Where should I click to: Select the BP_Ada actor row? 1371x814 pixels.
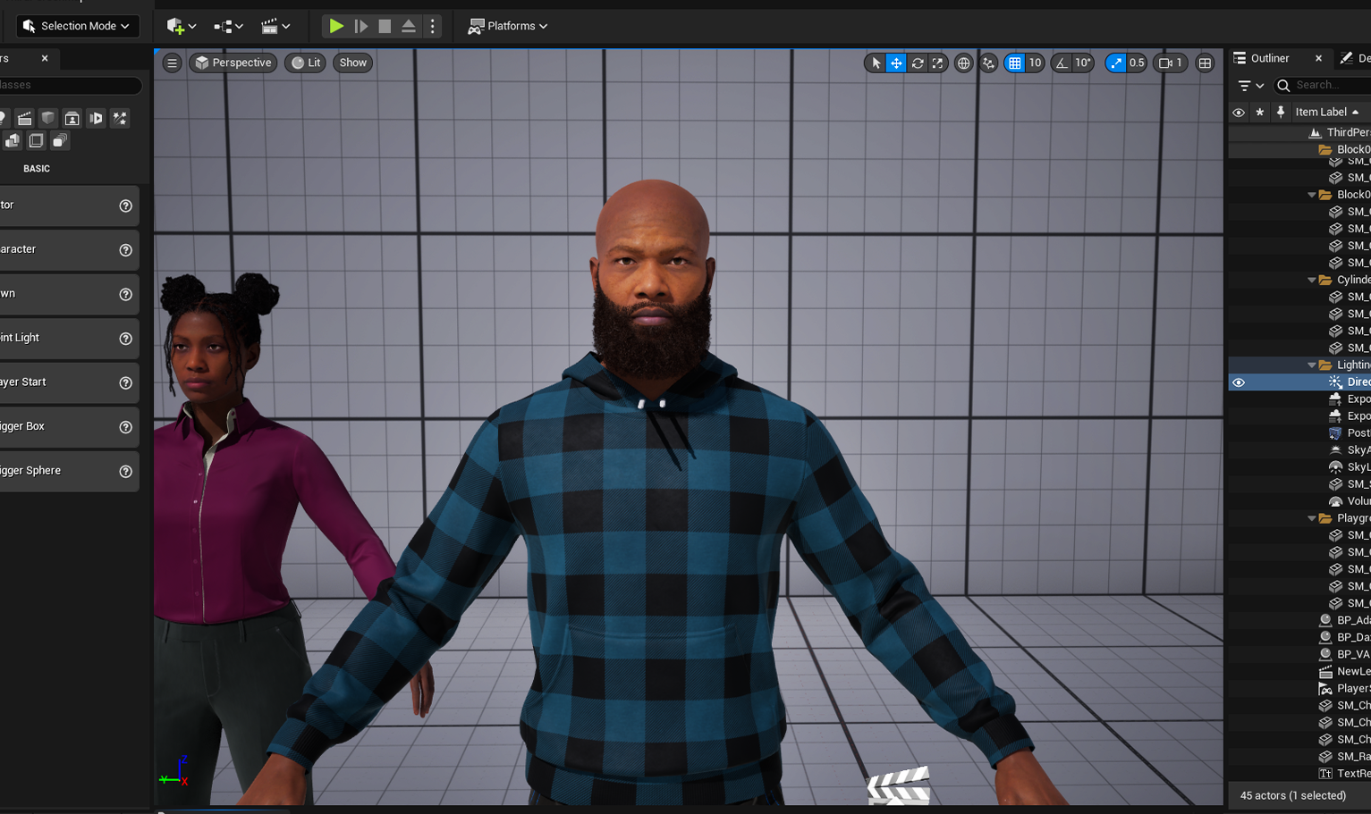[1299, 620]
